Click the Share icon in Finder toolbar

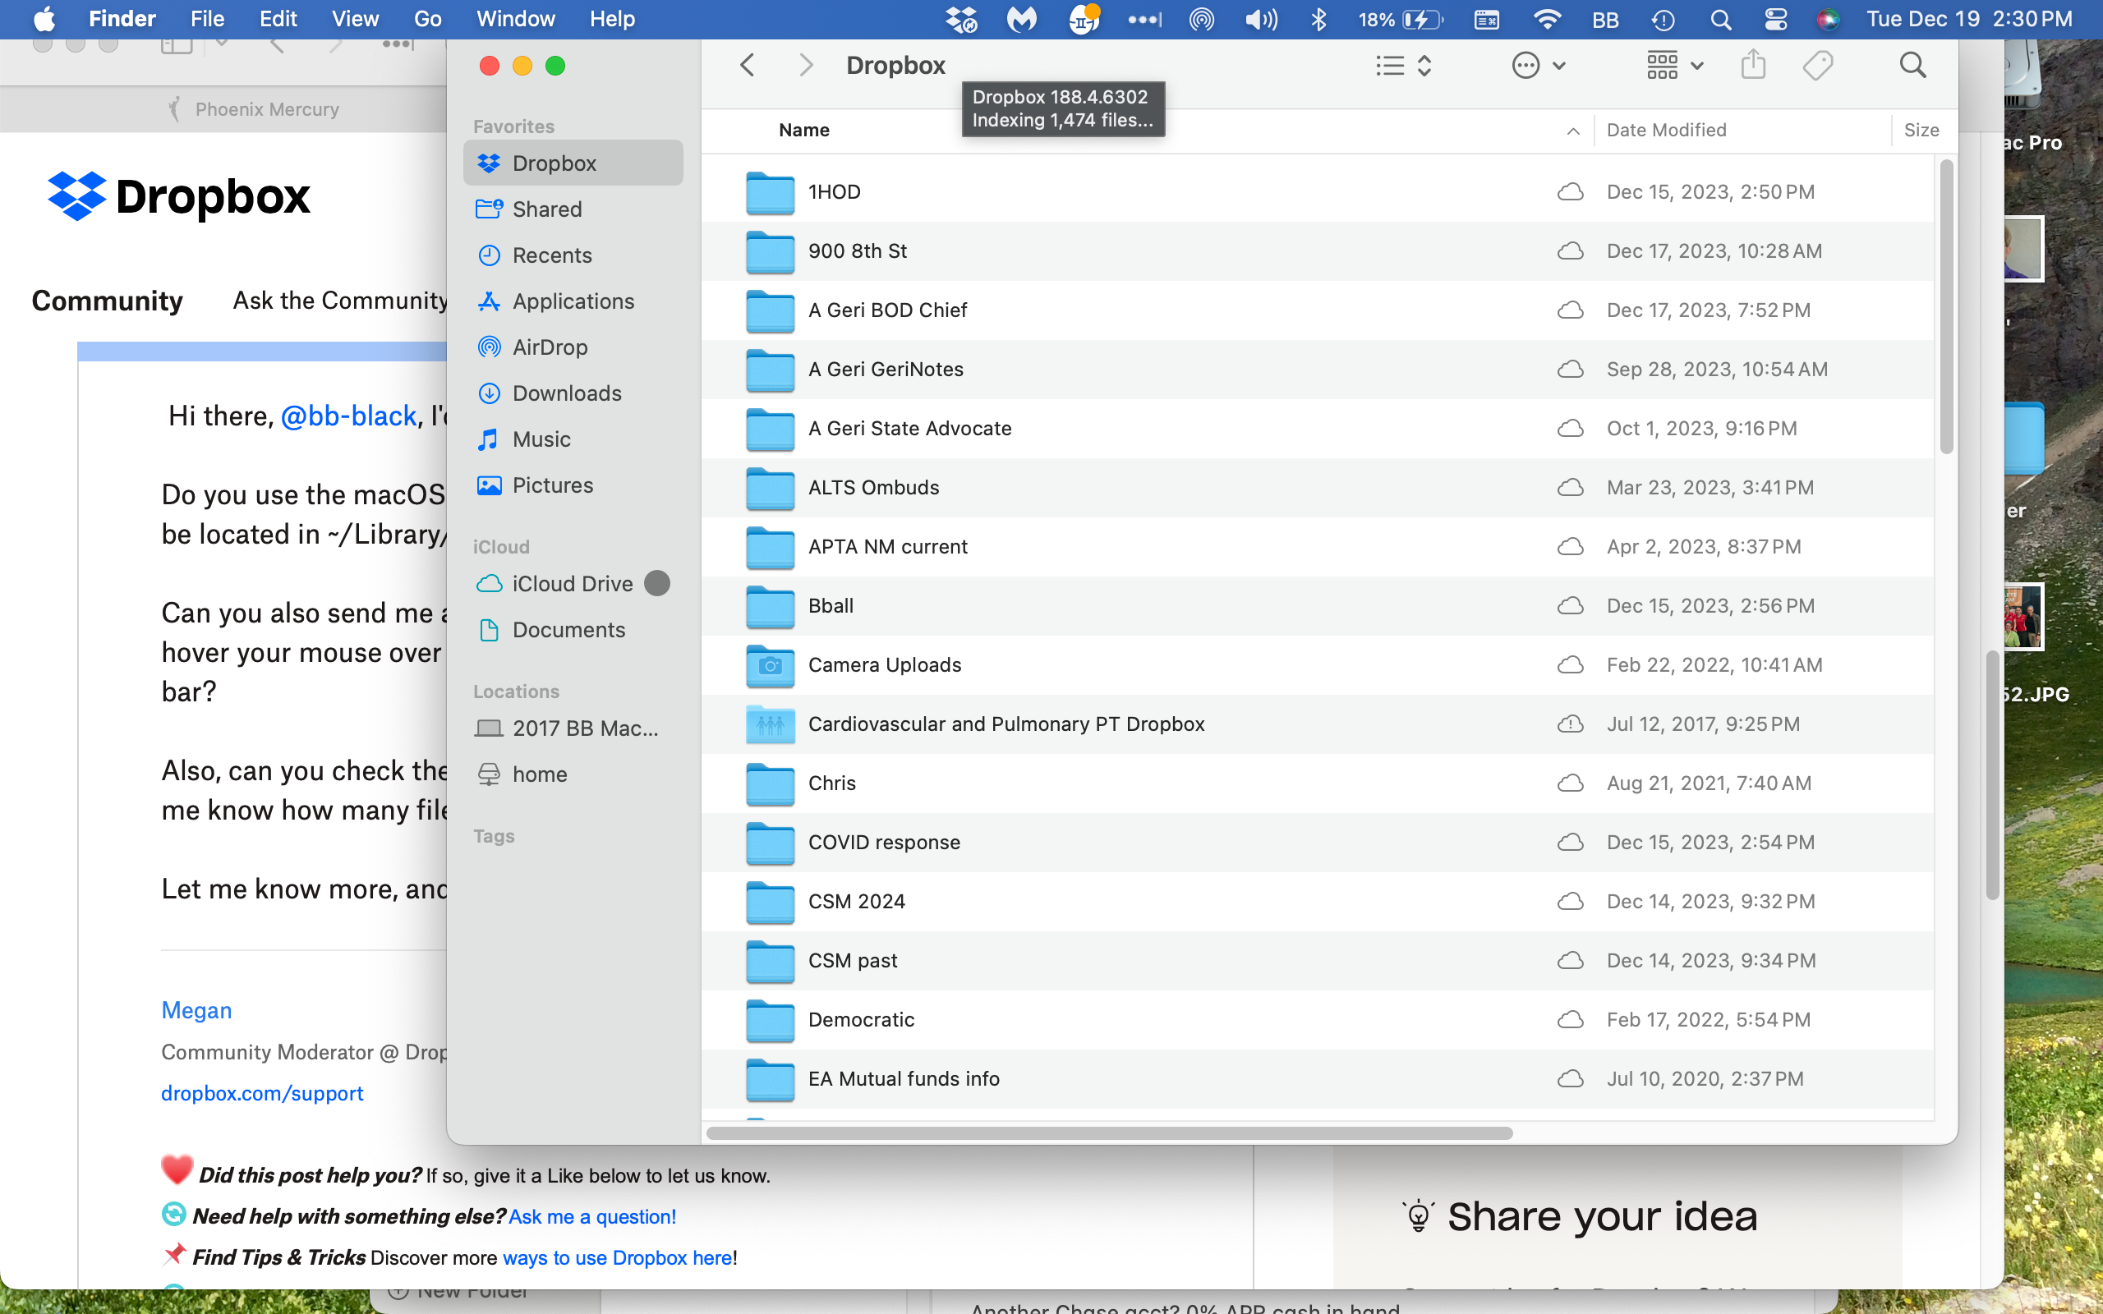[1754, 64]
